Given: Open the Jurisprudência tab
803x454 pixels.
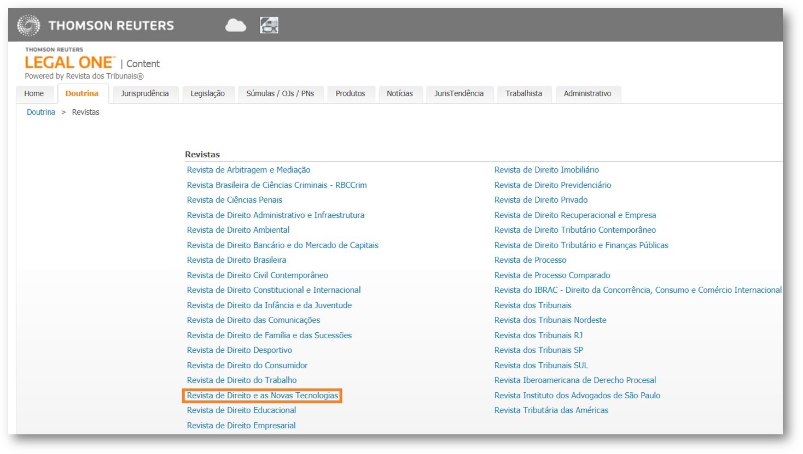Looking at the screenshot, I should (x=145, y=93).
